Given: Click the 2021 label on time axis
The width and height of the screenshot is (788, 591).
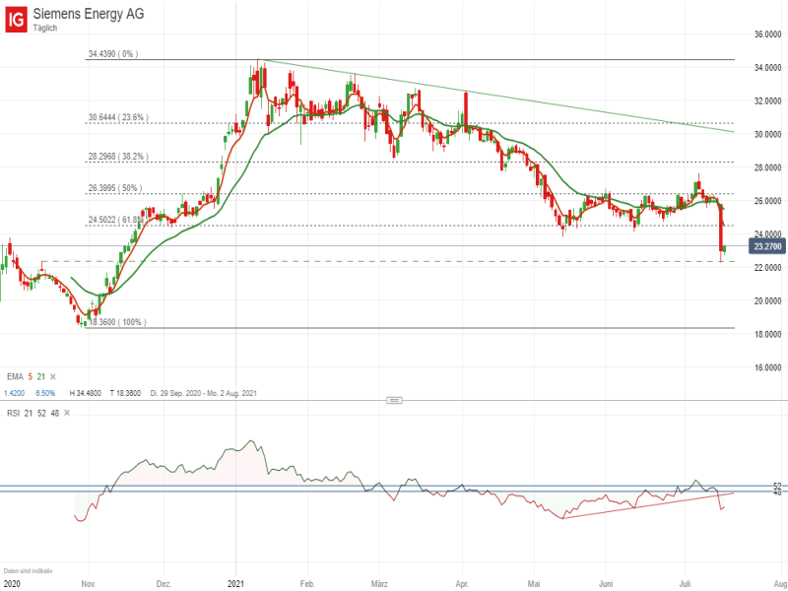Looking at the screenshot, I should [235, 584].
